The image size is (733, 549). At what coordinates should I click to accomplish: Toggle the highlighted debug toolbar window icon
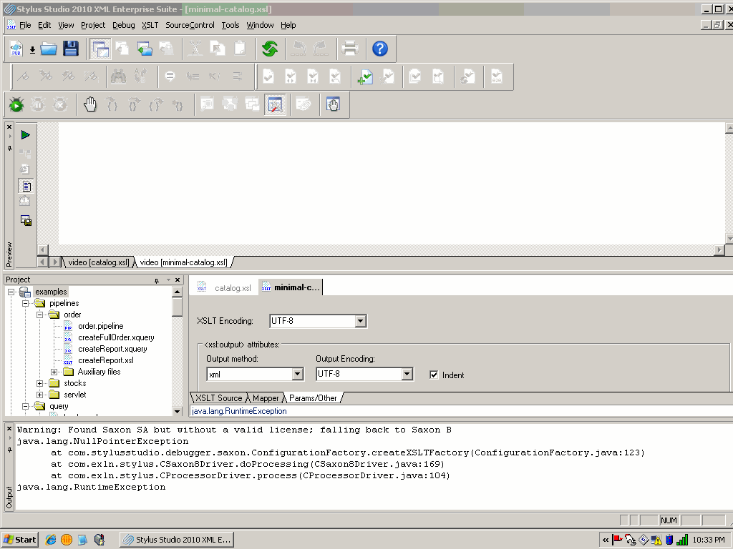[275, 104]
